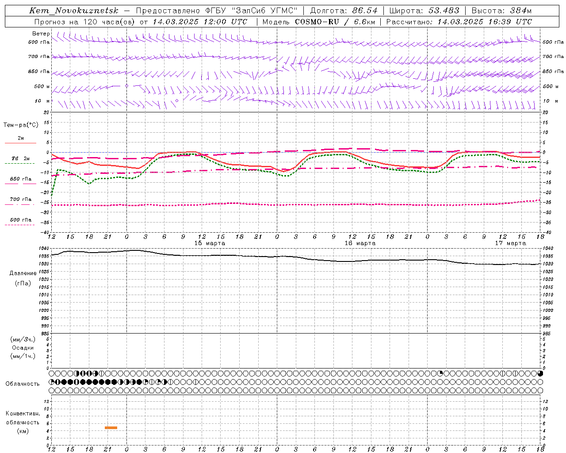
Task: Click the 17 марта date label
Action: (510, 243)
